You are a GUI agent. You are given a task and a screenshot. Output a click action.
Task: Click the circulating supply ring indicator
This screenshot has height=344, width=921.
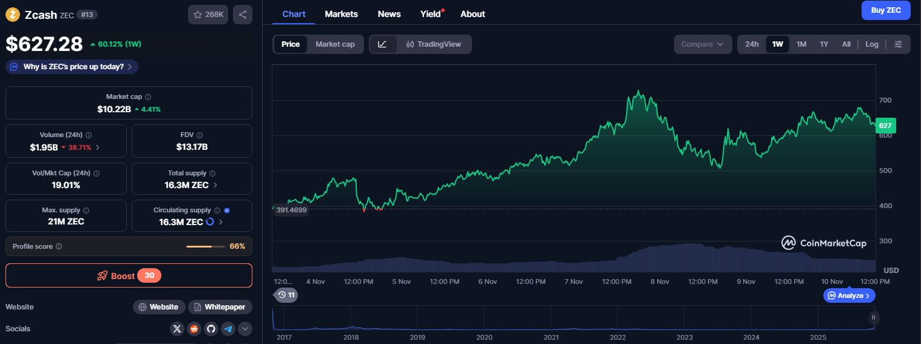[x=210, y=222]
